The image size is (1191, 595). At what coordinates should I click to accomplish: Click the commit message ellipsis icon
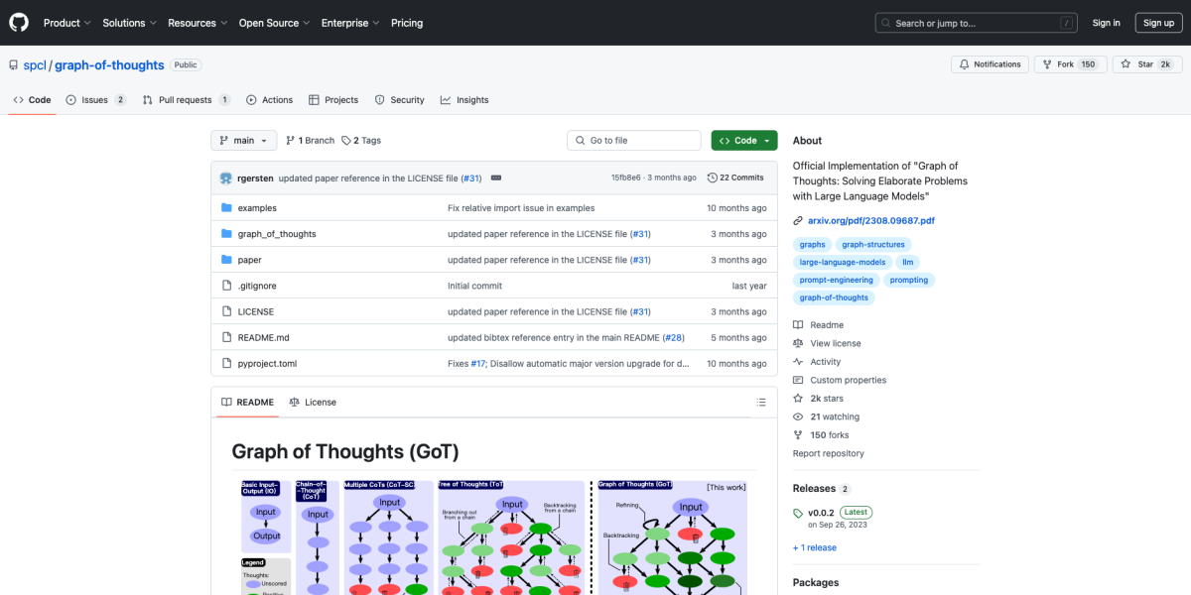[x=496, y=178]
